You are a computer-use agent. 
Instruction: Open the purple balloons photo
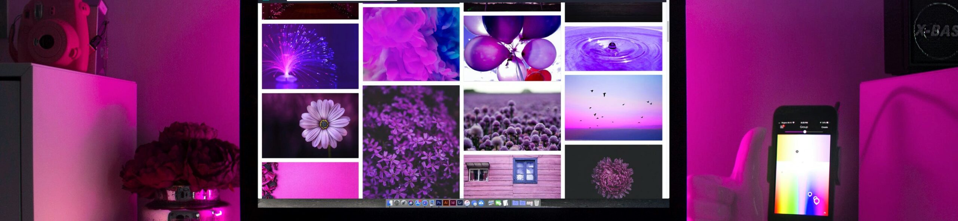512,48
